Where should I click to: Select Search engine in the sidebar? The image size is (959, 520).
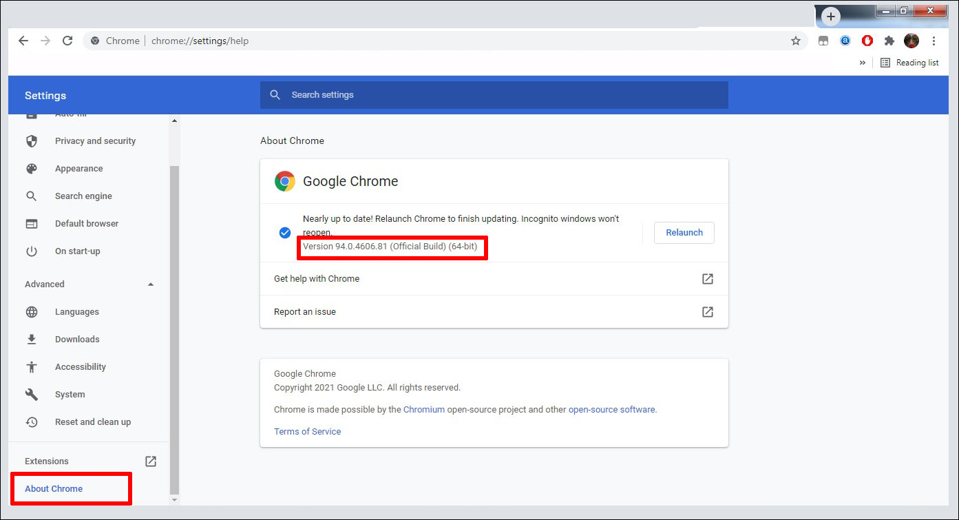pos(83,196)
